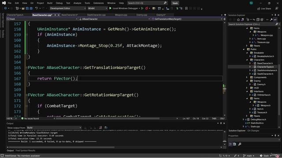Collapse the Characters folder in Solution Explorer

[x=247, y=60]
